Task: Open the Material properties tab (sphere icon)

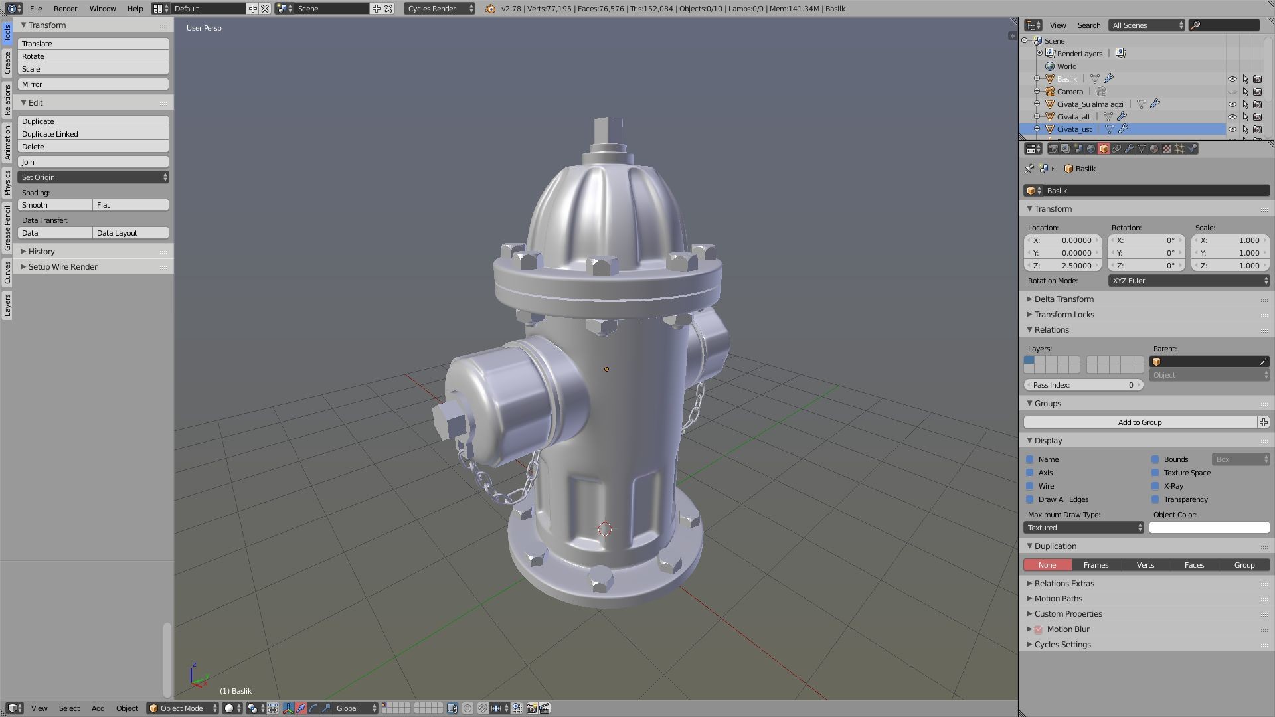Action: coord(1154,149)
